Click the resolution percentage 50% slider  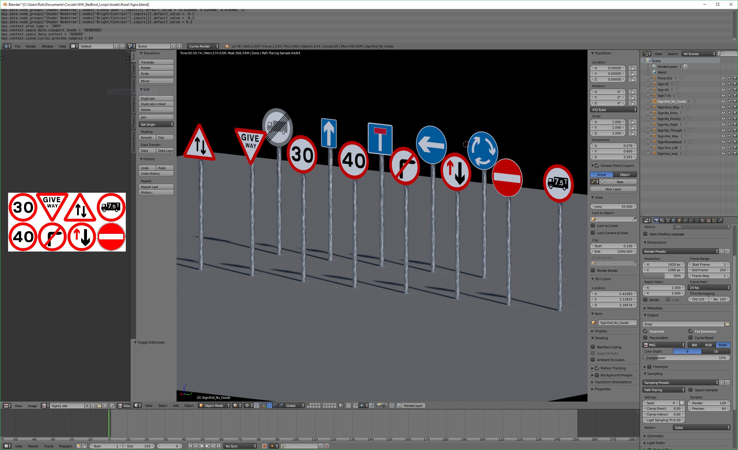[664, 276]
